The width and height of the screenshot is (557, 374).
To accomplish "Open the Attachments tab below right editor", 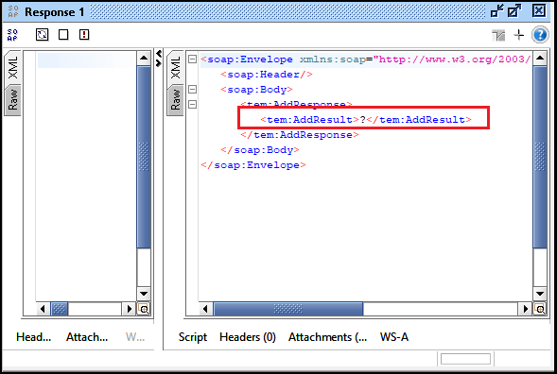I will point(327,337).
